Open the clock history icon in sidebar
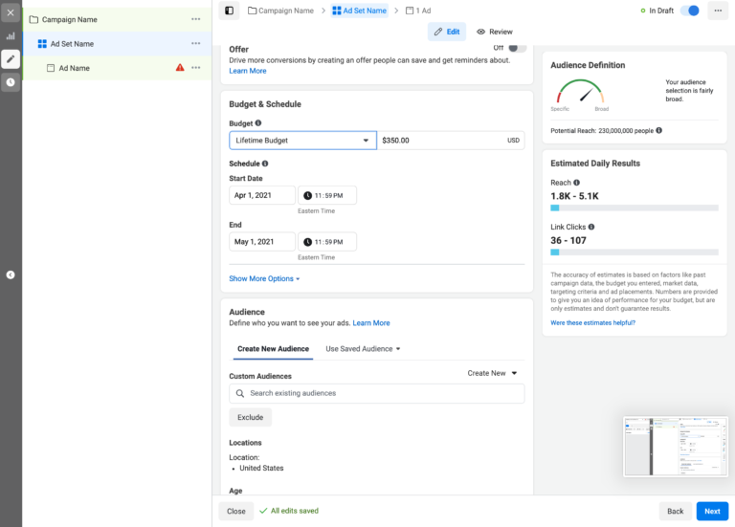 (11, 82)
